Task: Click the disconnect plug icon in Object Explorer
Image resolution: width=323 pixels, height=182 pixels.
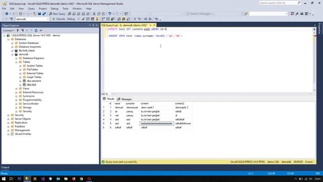Action: click(22, 30)
